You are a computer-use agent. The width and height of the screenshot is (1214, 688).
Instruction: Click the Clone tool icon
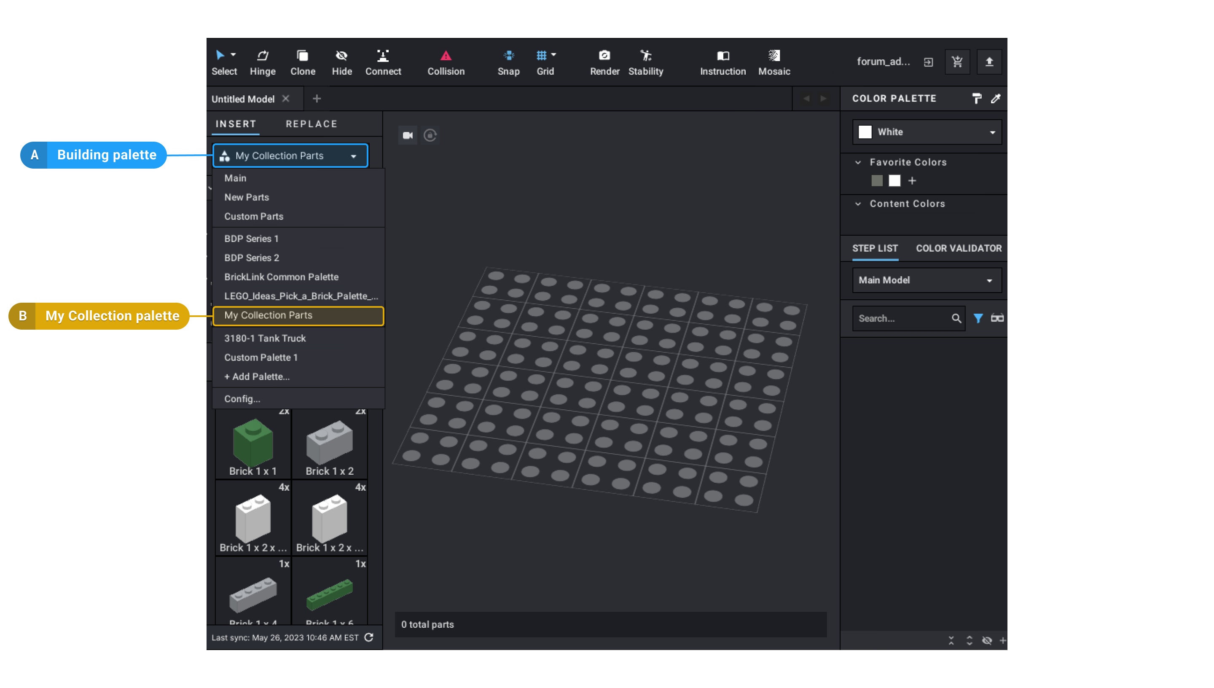tap(302, 56)
